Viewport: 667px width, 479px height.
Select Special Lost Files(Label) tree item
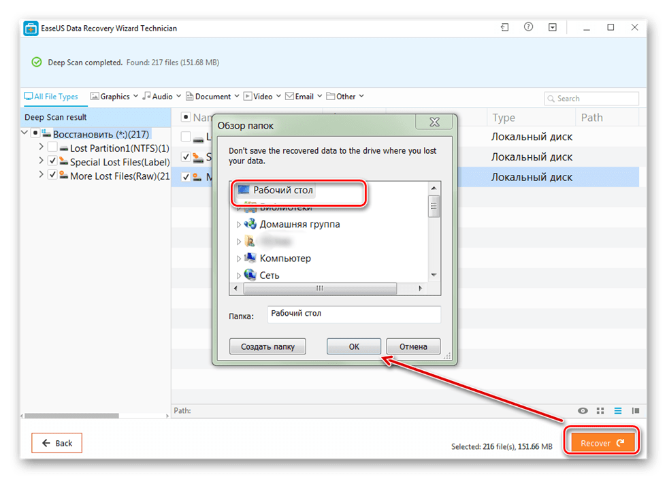(120, 162)
